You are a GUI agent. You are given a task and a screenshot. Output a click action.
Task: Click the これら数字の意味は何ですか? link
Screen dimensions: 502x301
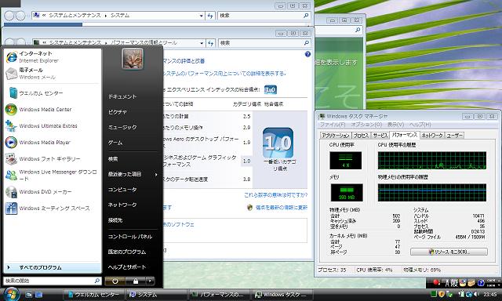(275, 195)
